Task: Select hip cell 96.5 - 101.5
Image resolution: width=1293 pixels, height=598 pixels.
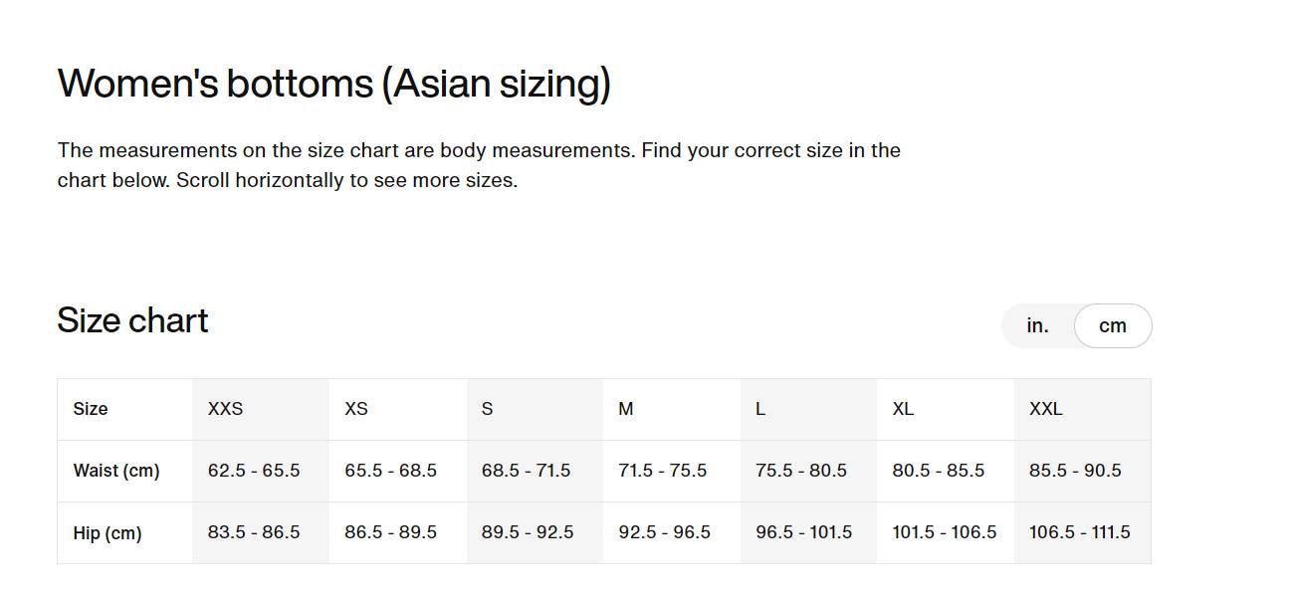Action: [804, 532]
